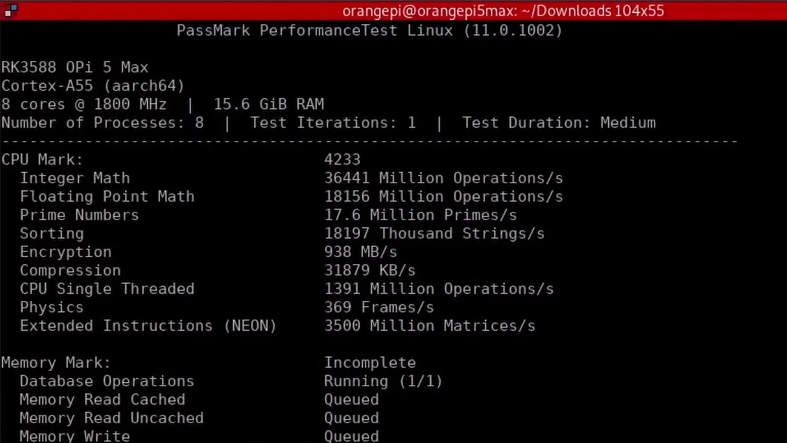
Task: Click the Prime Numbers label
Action: click(80, 215)
